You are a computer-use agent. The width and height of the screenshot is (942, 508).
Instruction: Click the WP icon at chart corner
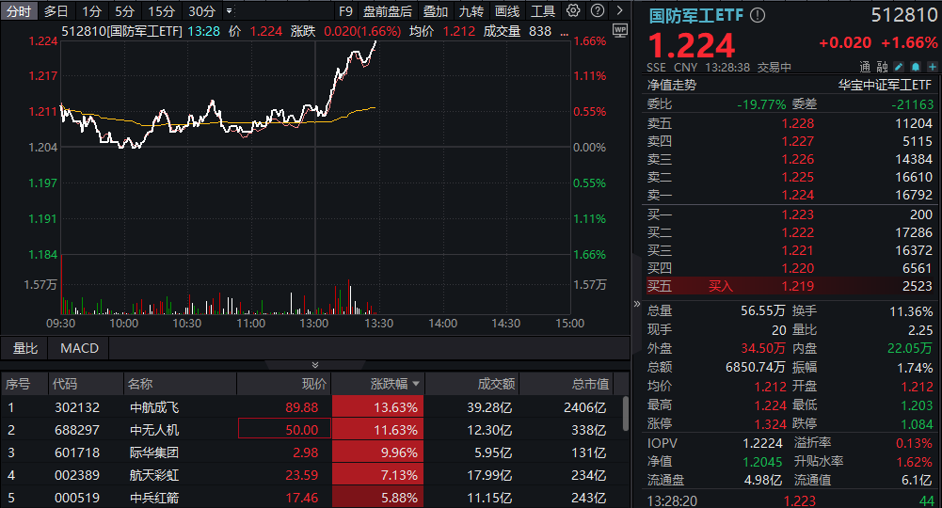tap(619, 30)
